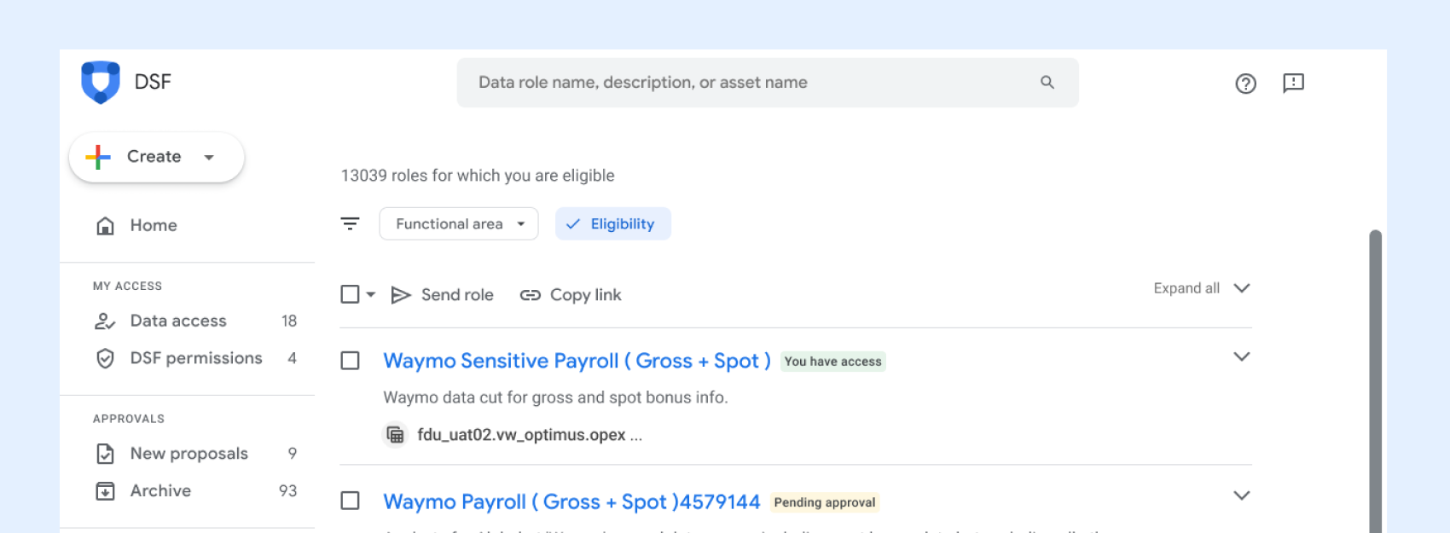Toggle the Eligibility filter chip

612,223
